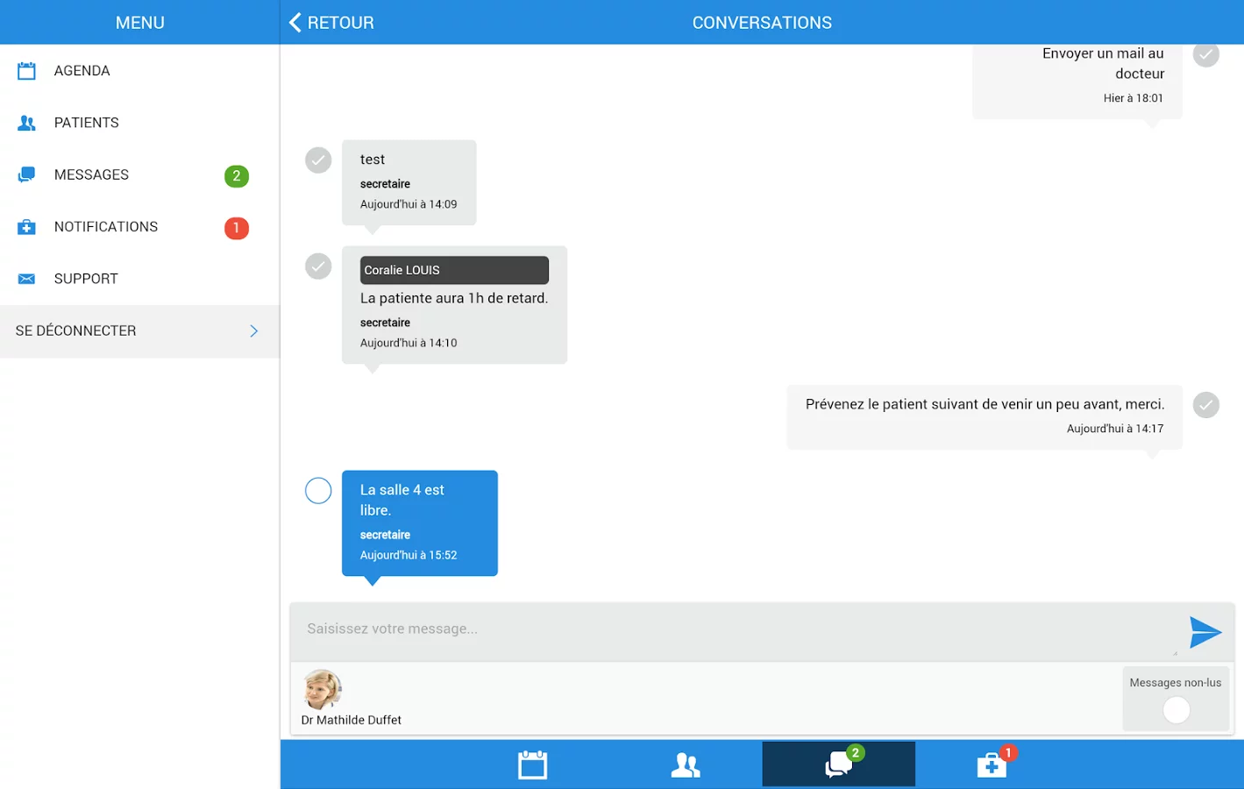
Task: Click the Messages speech bubble icon in sidebar
Action: point(27,174)
